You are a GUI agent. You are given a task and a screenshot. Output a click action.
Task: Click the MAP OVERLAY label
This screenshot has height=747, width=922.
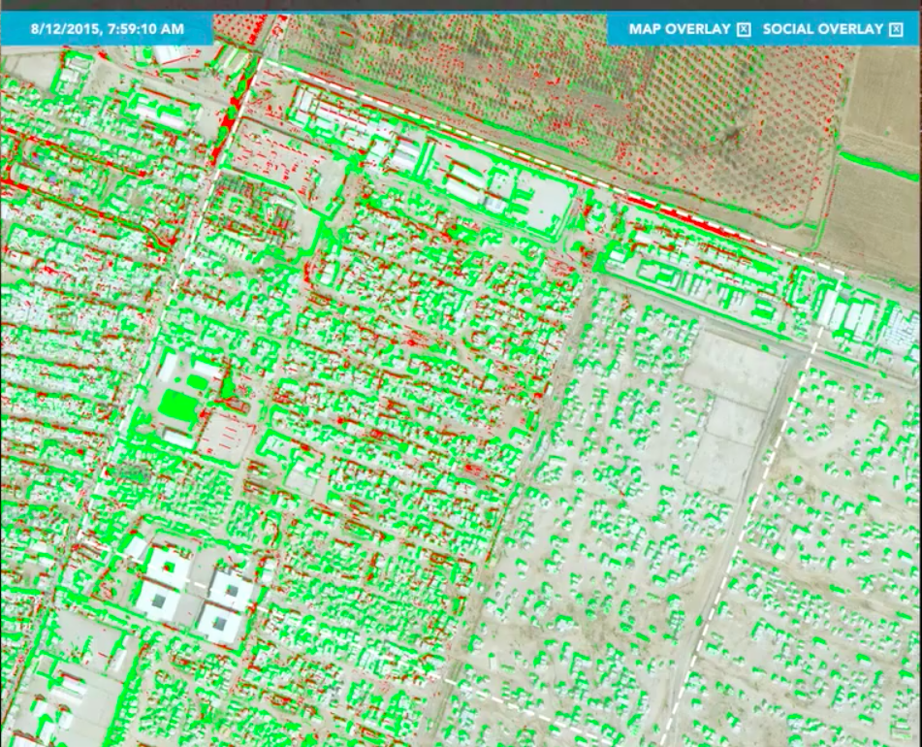(680, 29)
